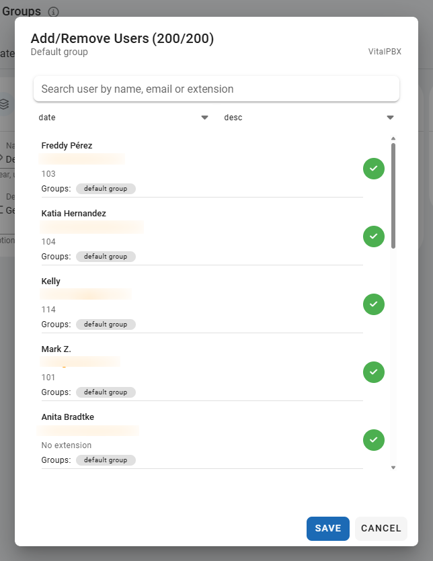Click default group chip under Katia Hernandez

pos(106,257)
